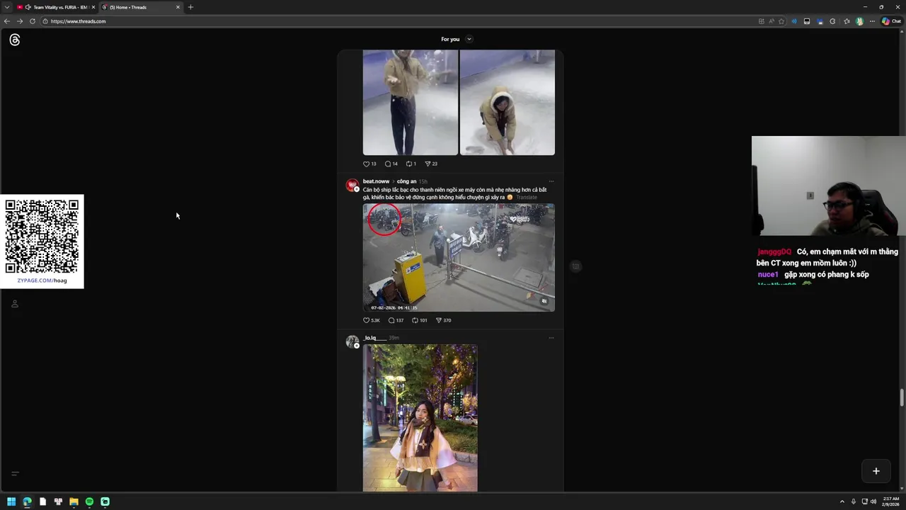Image resolution: width=906 pixels, height=510 pixels.
Task: Open the taskbar clock showing 2:17 AM
Action: pos(891,501)
